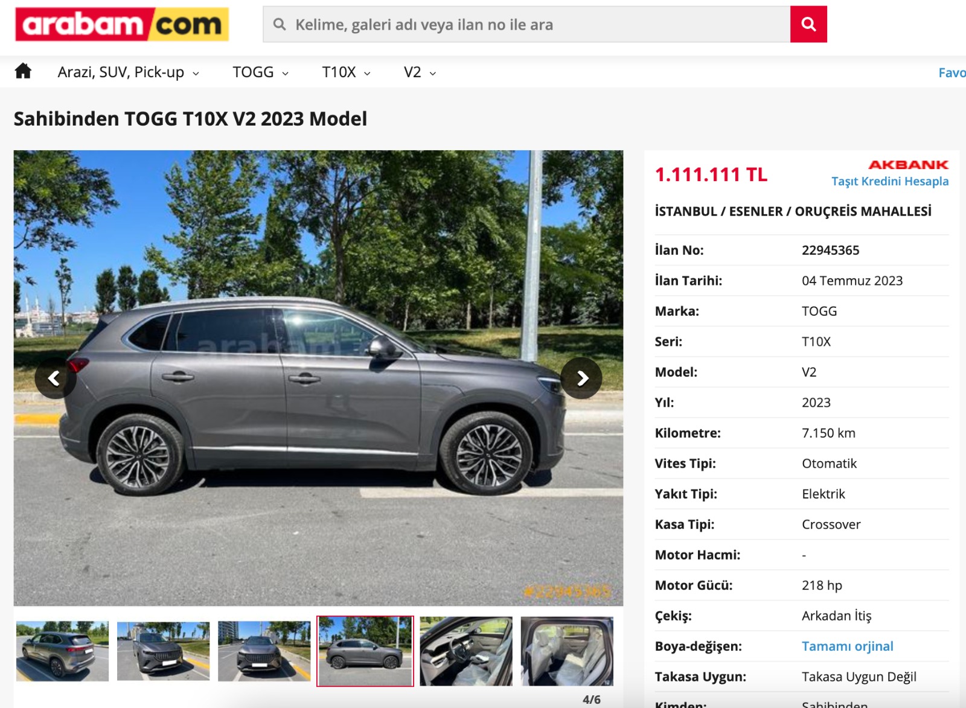The width and height of the screenshot is (966, 708).
Task: Open the arabam.com logo
Action: point(122,24)
